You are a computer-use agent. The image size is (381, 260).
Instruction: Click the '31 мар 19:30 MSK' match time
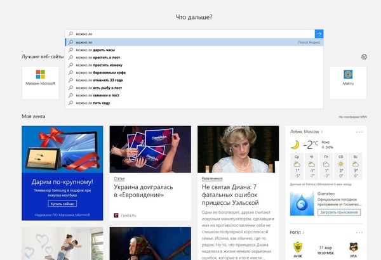(x=325, y=250)
